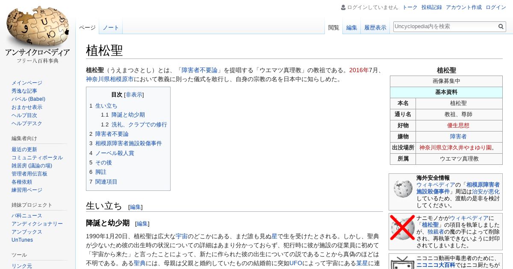This screenshot has height=269, width=513.
Task: Open the ノート tab
Action: [111, 28]
